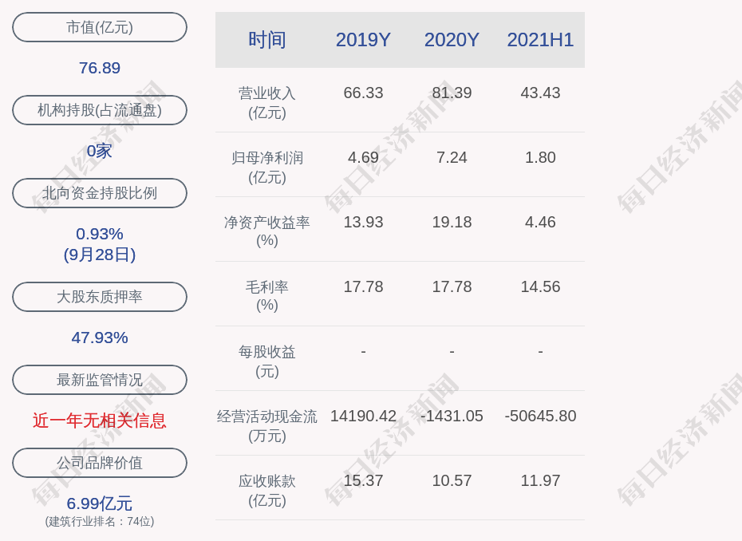Viewport: 742px width, 541px height.
Task: Select the 2019Y column header
Action: pyautogui.click(x=363, y=40)
